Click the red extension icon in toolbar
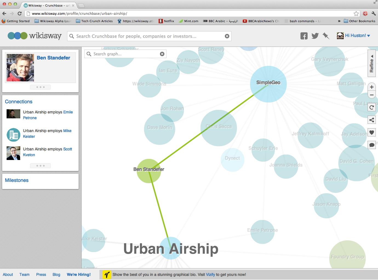The image size is (378, 280). (x=365, y=13)
